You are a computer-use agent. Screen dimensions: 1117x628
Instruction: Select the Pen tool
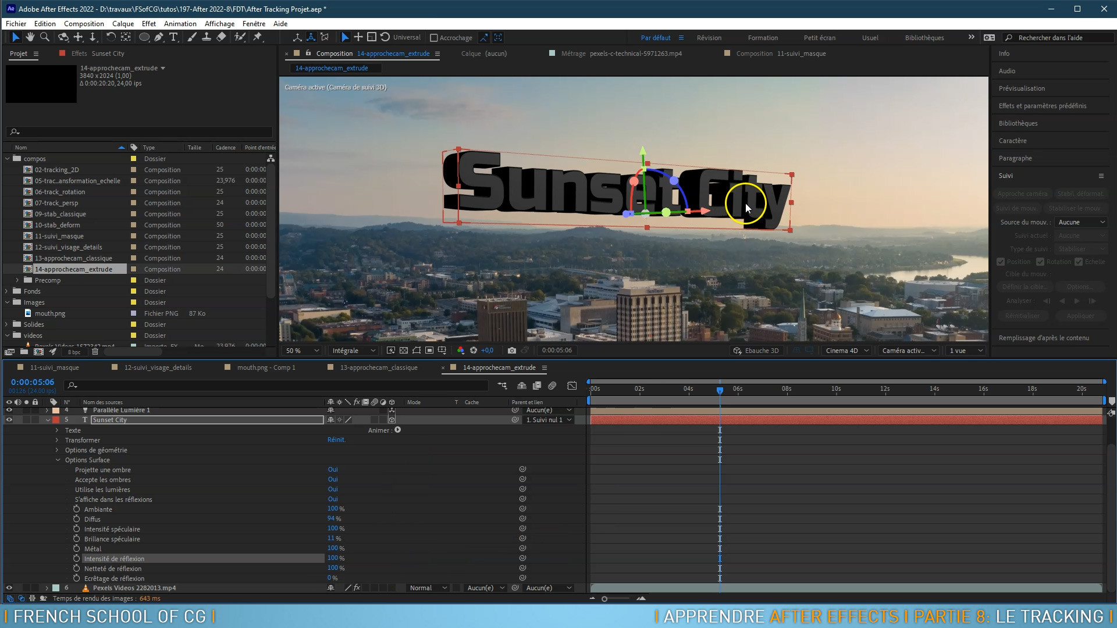pyautogui.click(x=159, y=37)
